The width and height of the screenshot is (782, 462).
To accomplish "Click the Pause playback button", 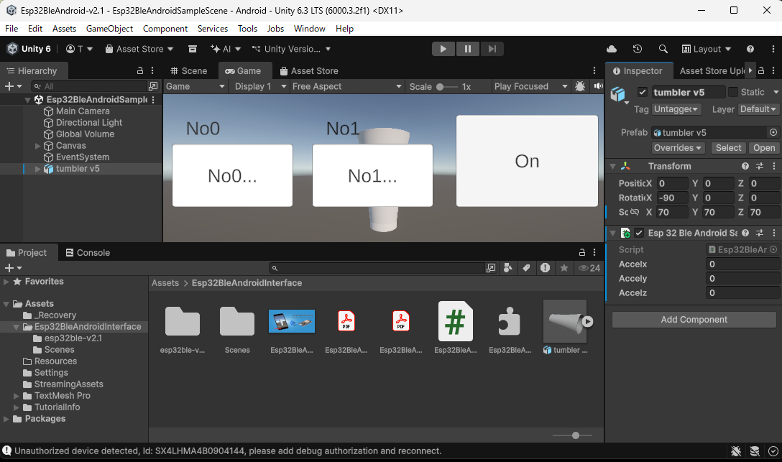I will point(467,49).
